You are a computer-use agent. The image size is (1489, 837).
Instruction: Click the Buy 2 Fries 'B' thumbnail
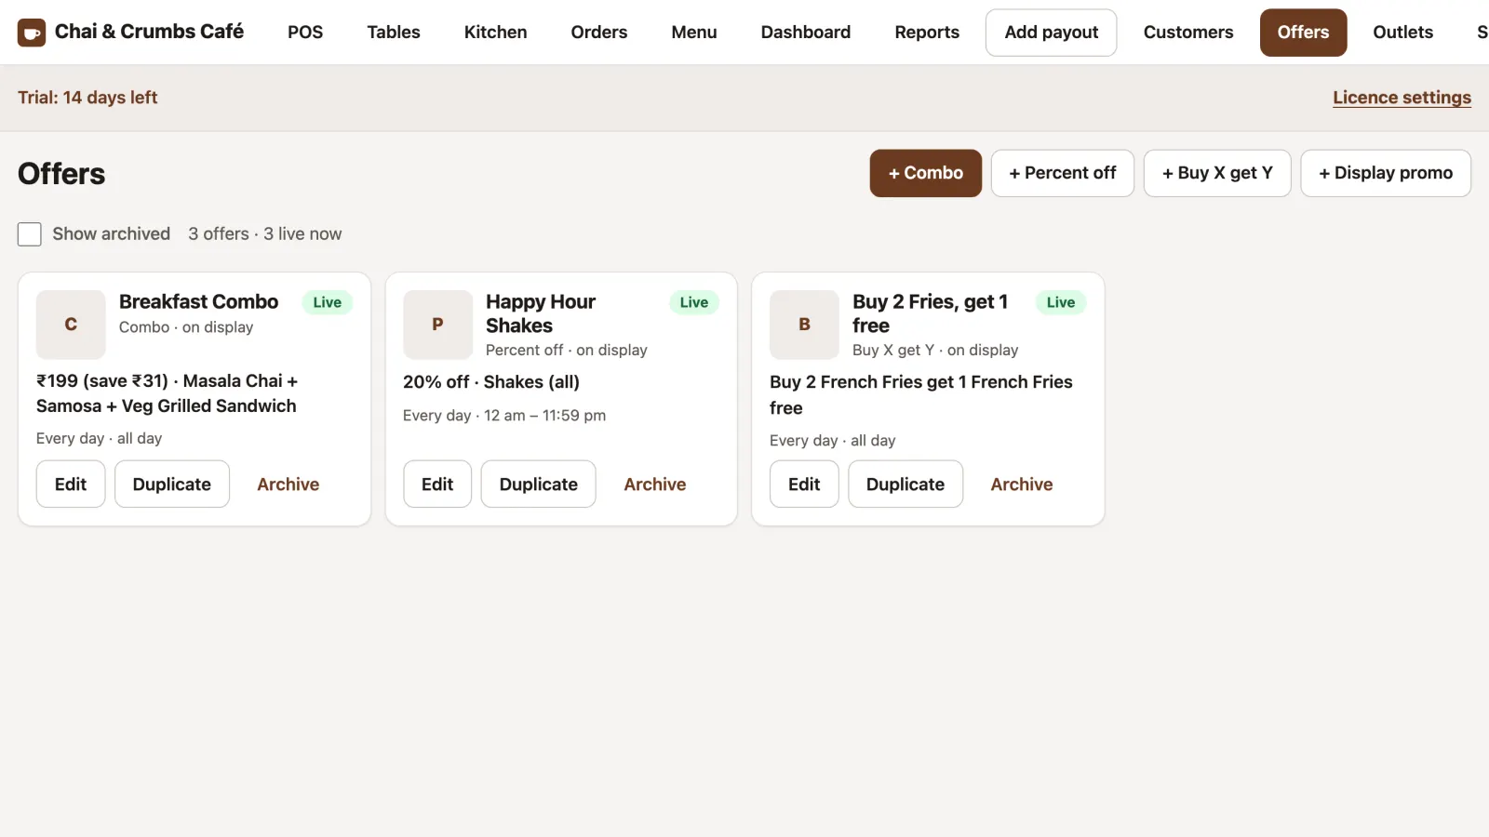pyautogui.click(x=804, y=325)
